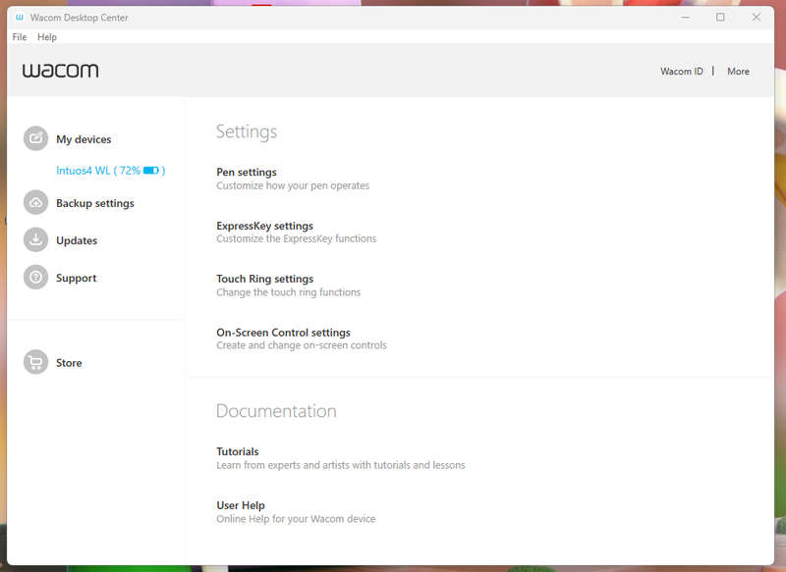Image resolution: width=786 pixels, height=572 pixels.
Task: Visit the Store section
Action: (x=69, y=363)
